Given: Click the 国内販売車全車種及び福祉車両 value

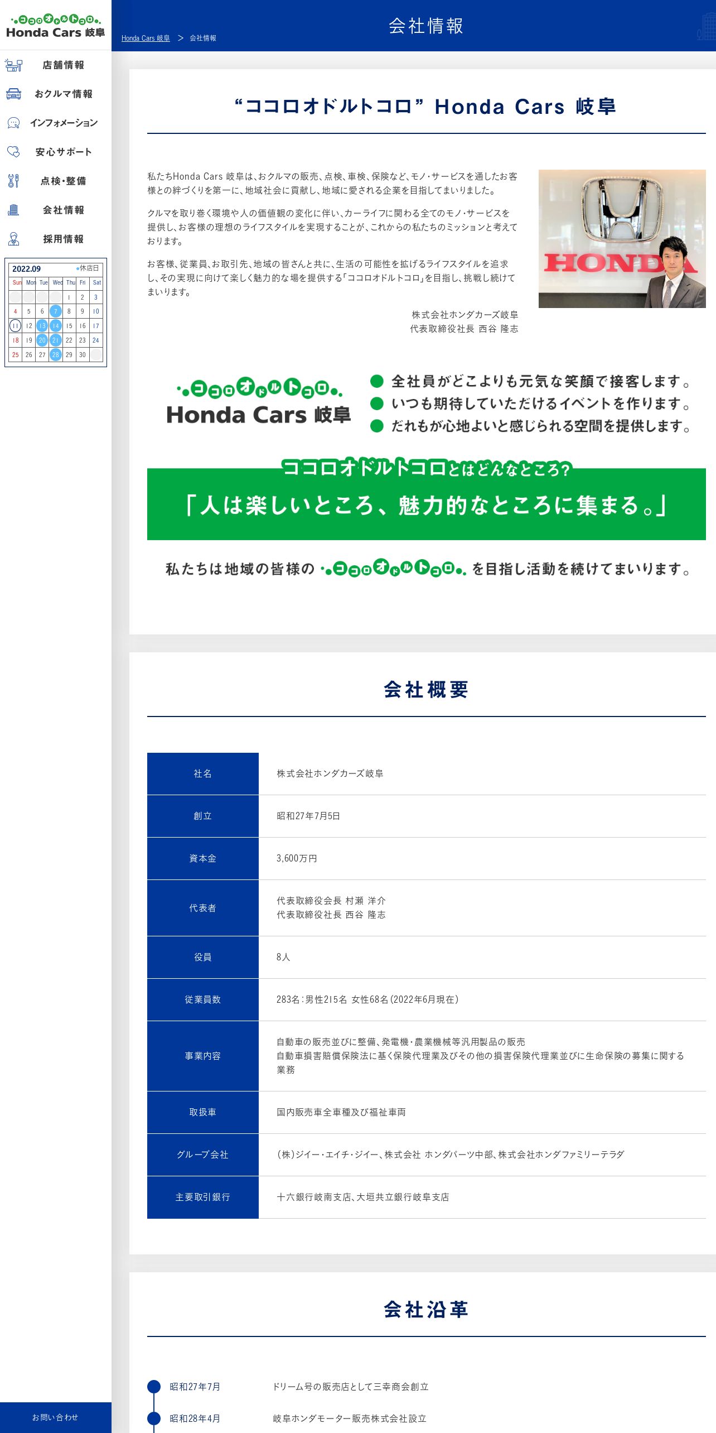Looking at the screenshot, I should (x=341, y=1112).
